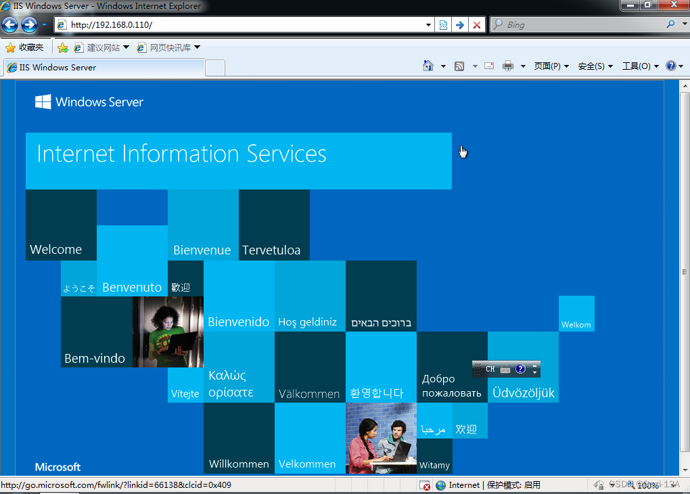
Task: Expand the Print dropdown arrow
Action: (x=523, y=66)
